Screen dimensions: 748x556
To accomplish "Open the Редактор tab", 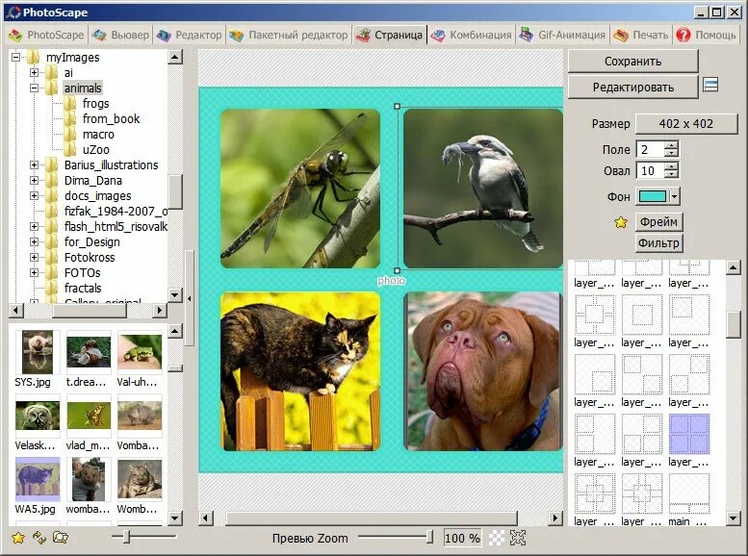I will click(190, 35).
